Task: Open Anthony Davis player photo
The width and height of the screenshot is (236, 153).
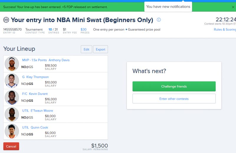Action: 12,64
